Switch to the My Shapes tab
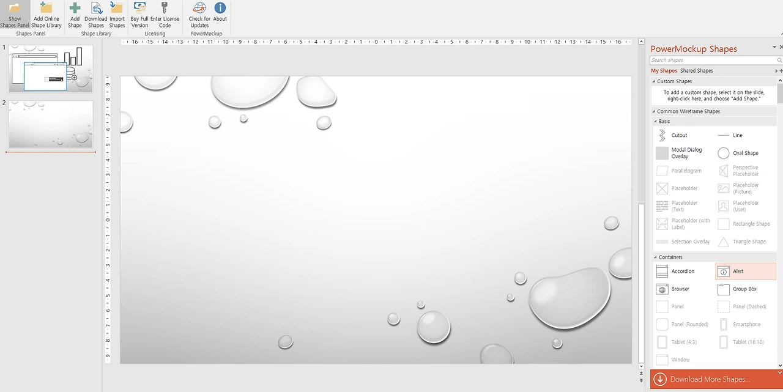This screenshot has width=783, height=392. 664,71
